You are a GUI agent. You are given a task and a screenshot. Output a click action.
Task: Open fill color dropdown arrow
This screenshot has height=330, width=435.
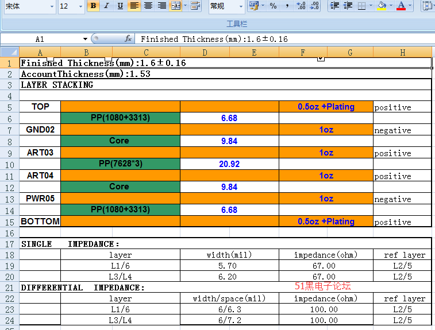coord(391,6)
